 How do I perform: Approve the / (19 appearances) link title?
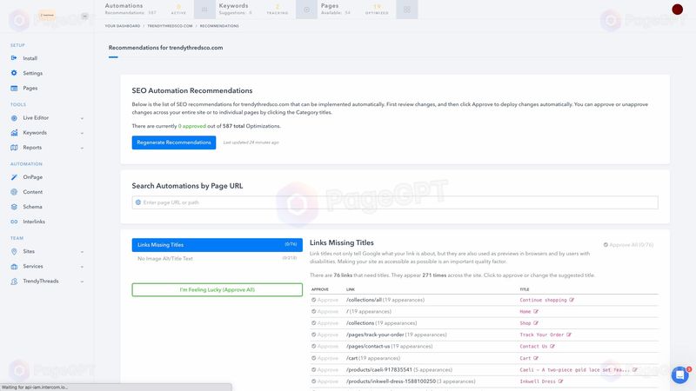[325, 311]
